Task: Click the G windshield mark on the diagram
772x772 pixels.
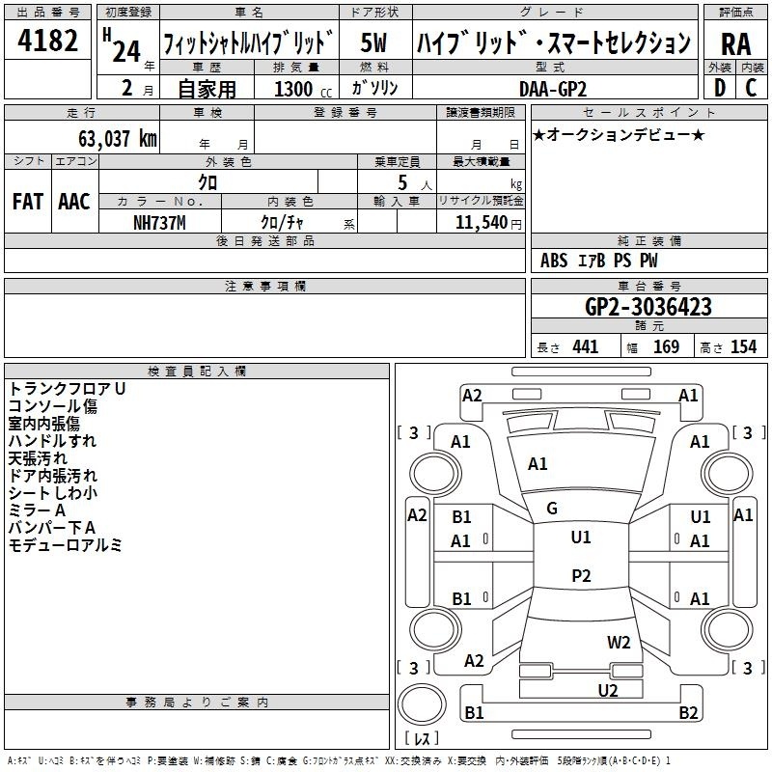Action: pos(552,509)
